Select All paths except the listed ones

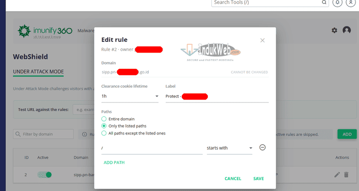click(x=104, y=133)
